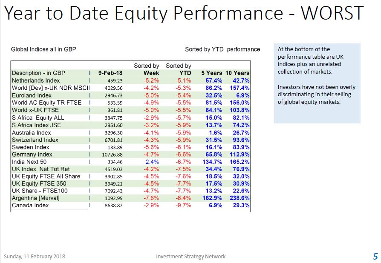Select the 'Description - in GBP' header cell

pos(39,73)
